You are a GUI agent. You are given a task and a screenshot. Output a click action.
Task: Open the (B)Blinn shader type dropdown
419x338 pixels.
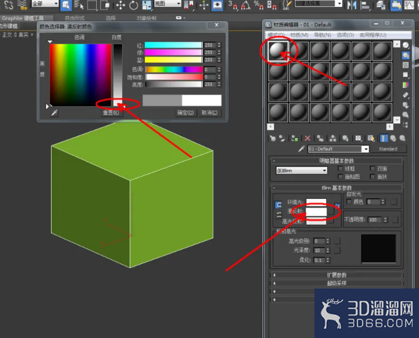(301, 170)
